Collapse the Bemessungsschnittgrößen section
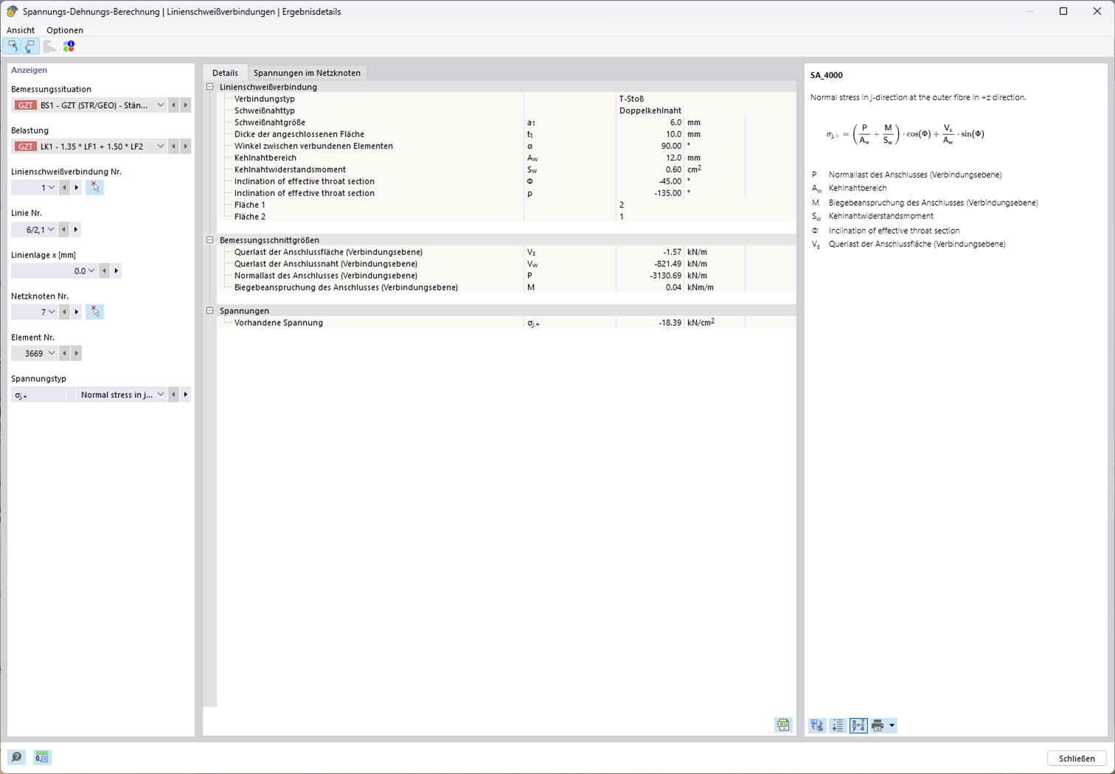Image resolution: width=1115 pixels, height=774 pixels. pyautogui.click(x=210, y=240)
